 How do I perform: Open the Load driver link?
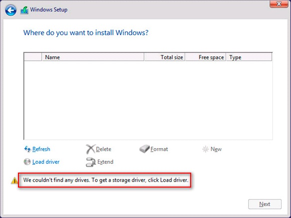coord(46,162)
